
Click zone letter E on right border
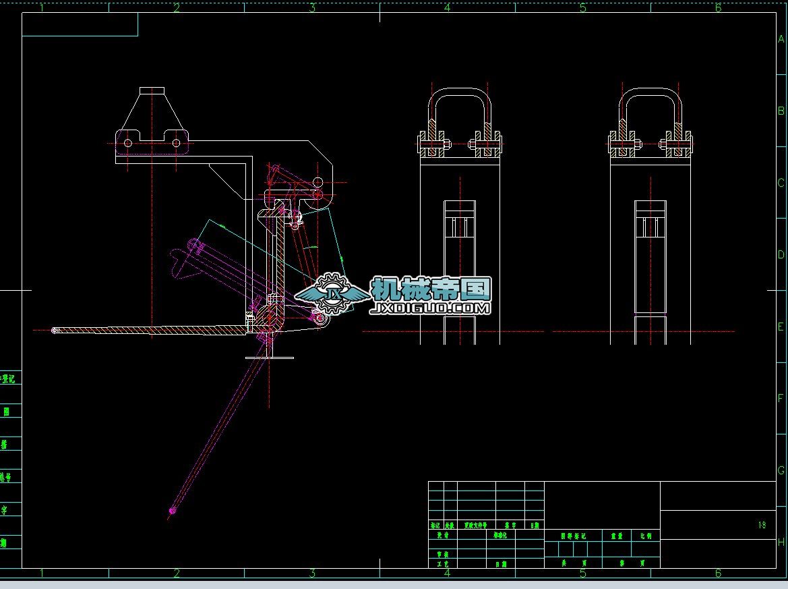781,327
